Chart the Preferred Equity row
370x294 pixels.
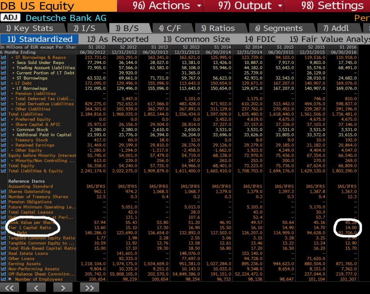(x=4, y=119)
